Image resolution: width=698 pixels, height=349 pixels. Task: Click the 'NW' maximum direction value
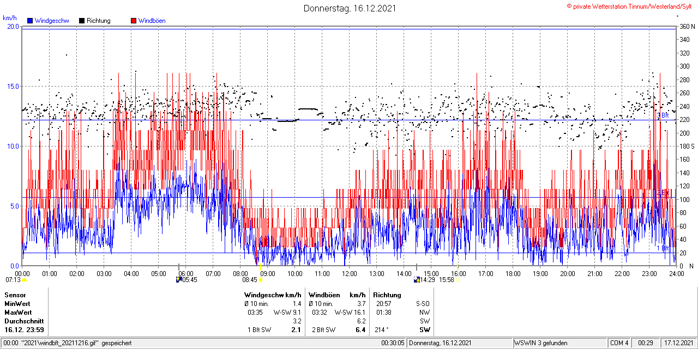point(425,313)
